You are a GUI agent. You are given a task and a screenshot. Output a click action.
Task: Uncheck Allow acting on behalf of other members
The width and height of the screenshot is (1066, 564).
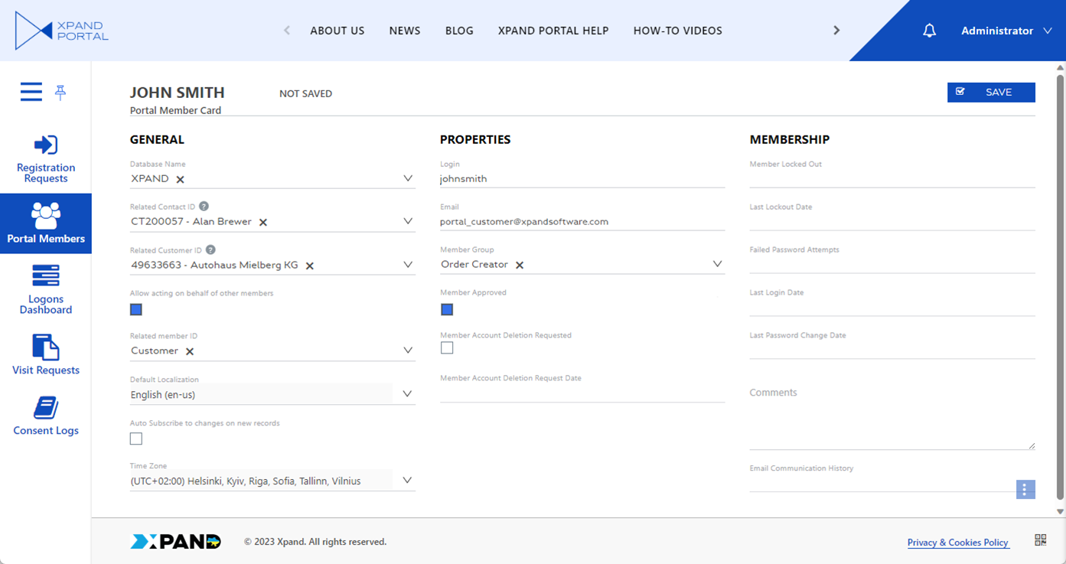(136, 310)
